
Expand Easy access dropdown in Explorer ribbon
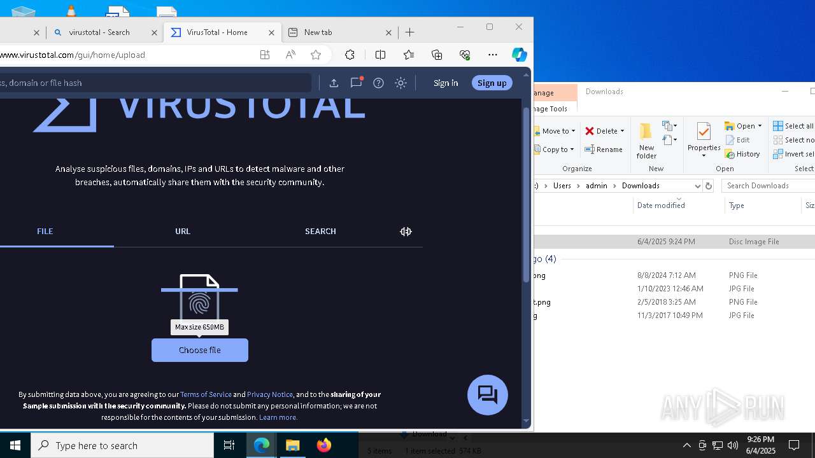pyautogui.click(x=670, y=140)
